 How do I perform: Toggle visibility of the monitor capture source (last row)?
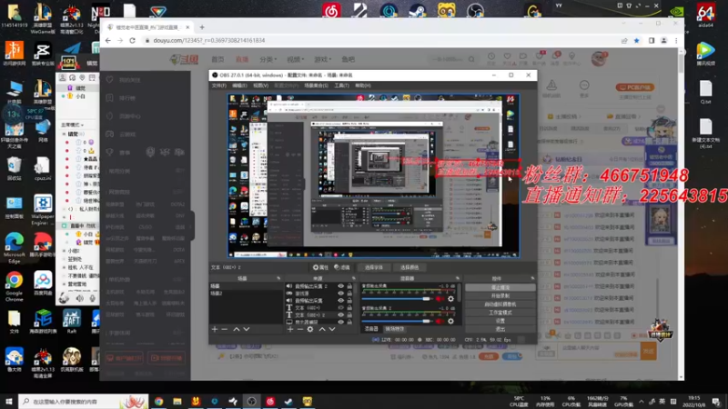340,322
